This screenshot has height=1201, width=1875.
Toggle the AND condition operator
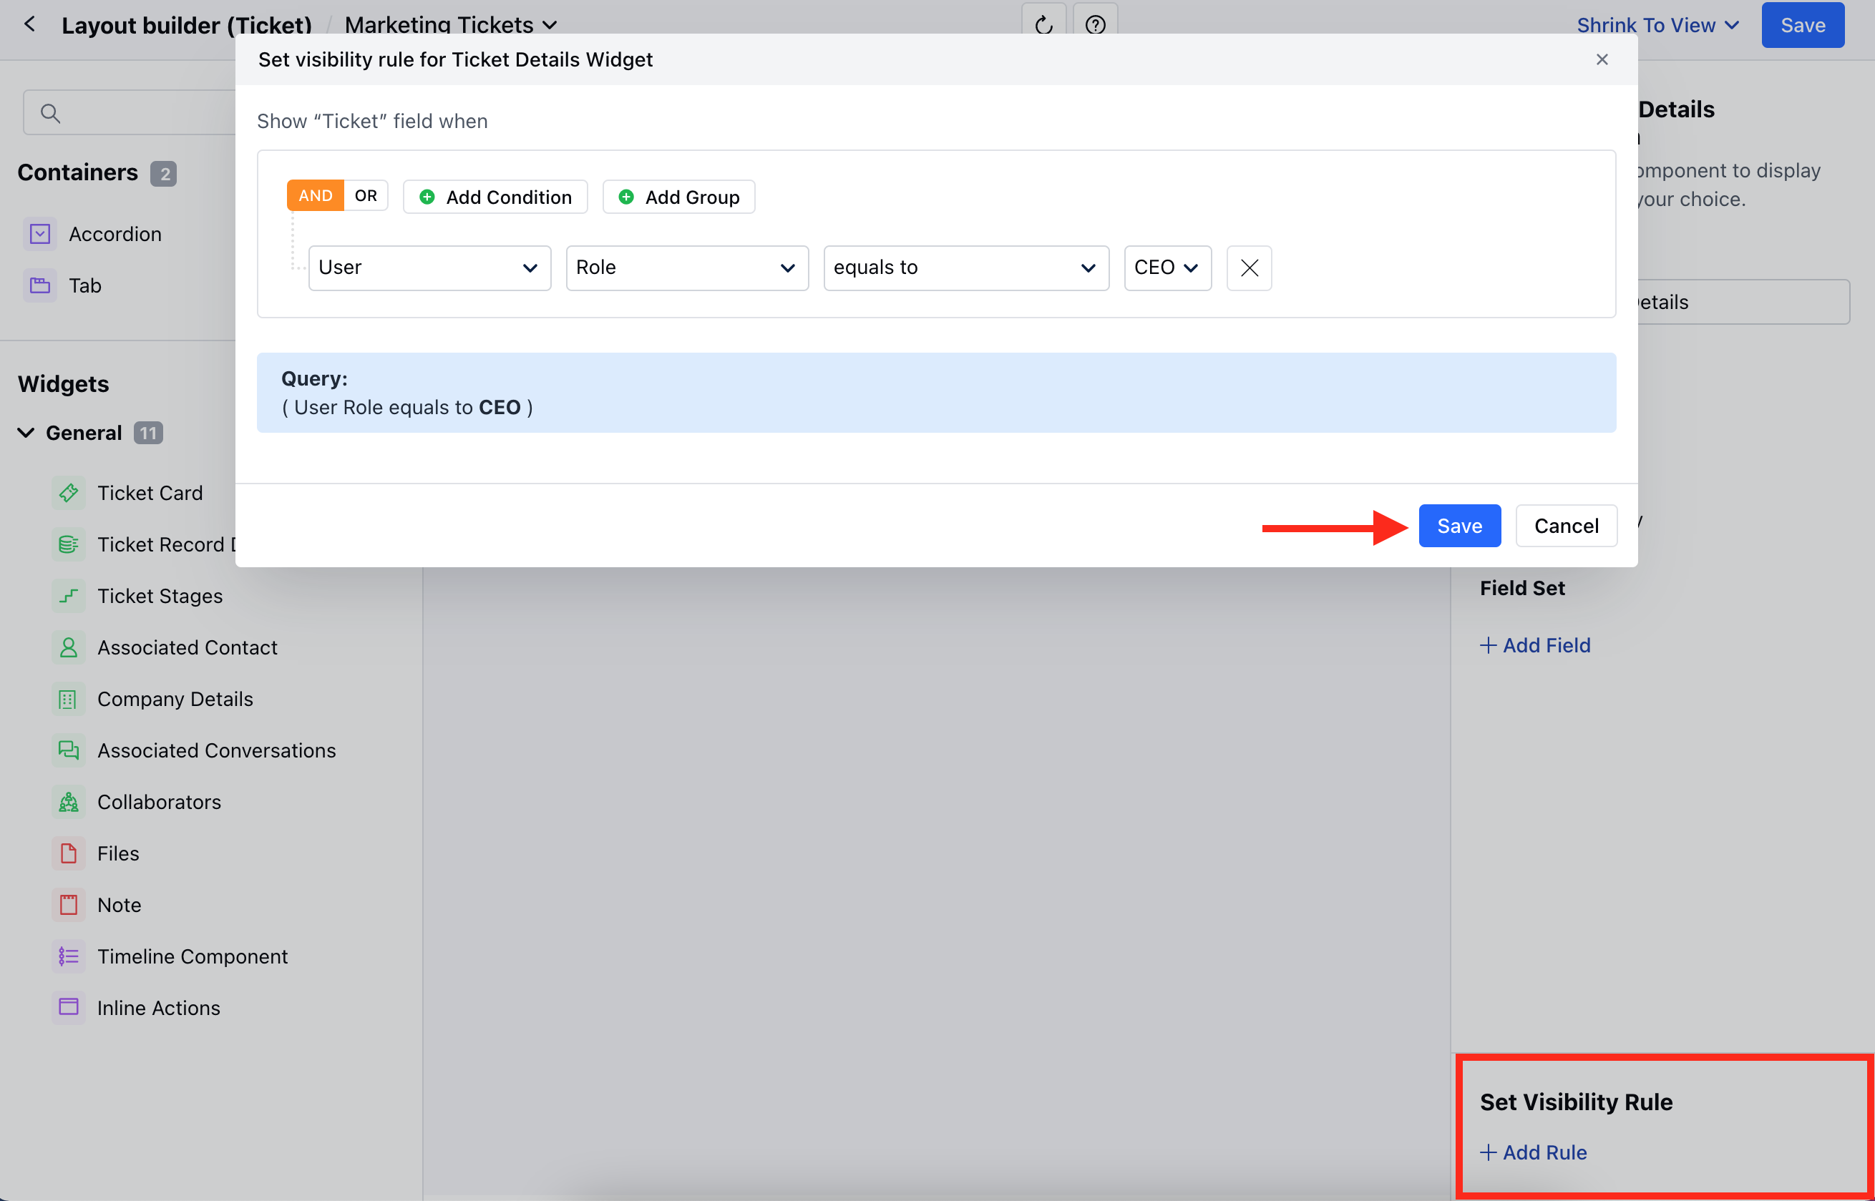314,195
